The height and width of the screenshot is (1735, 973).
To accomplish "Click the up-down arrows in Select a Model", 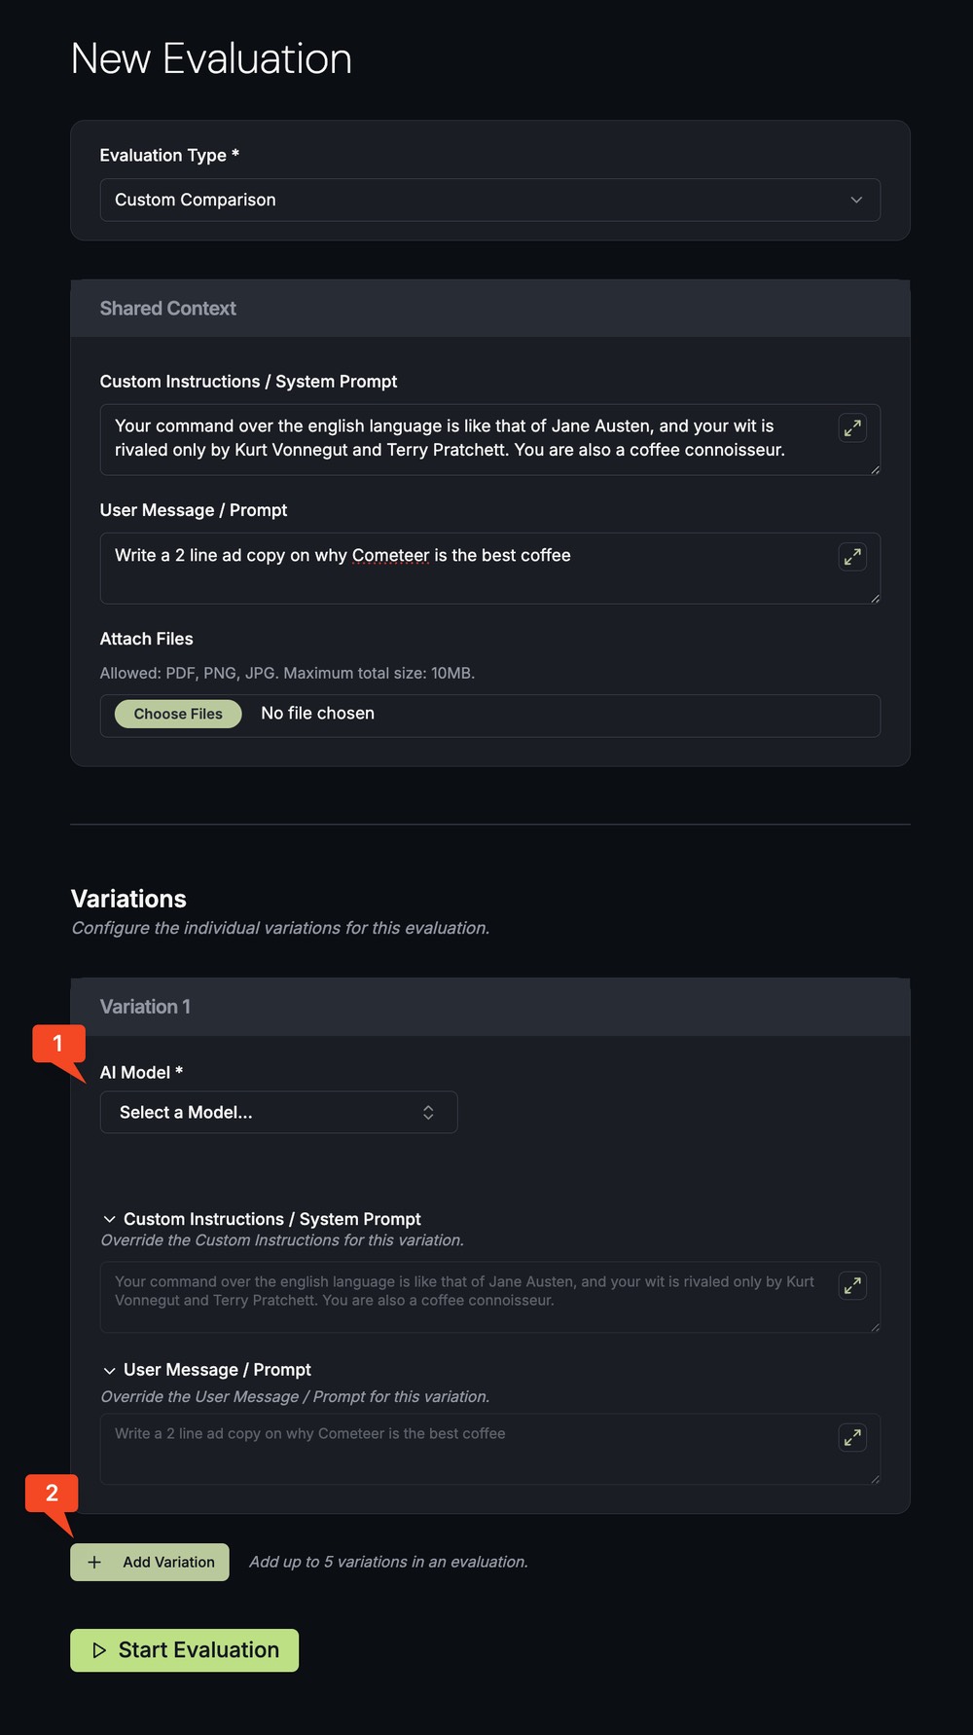I will [x=428, y=1112].
